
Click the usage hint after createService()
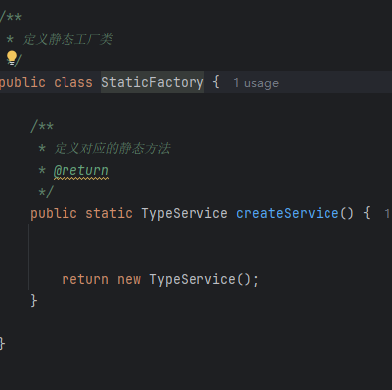387,214
